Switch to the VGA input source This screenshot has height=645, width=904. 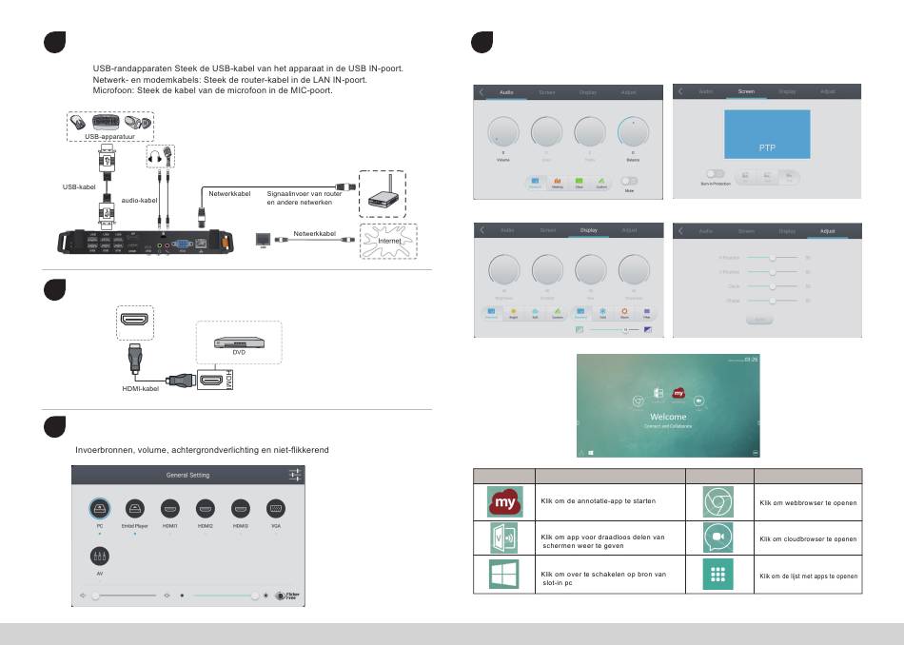pos(276,508)
